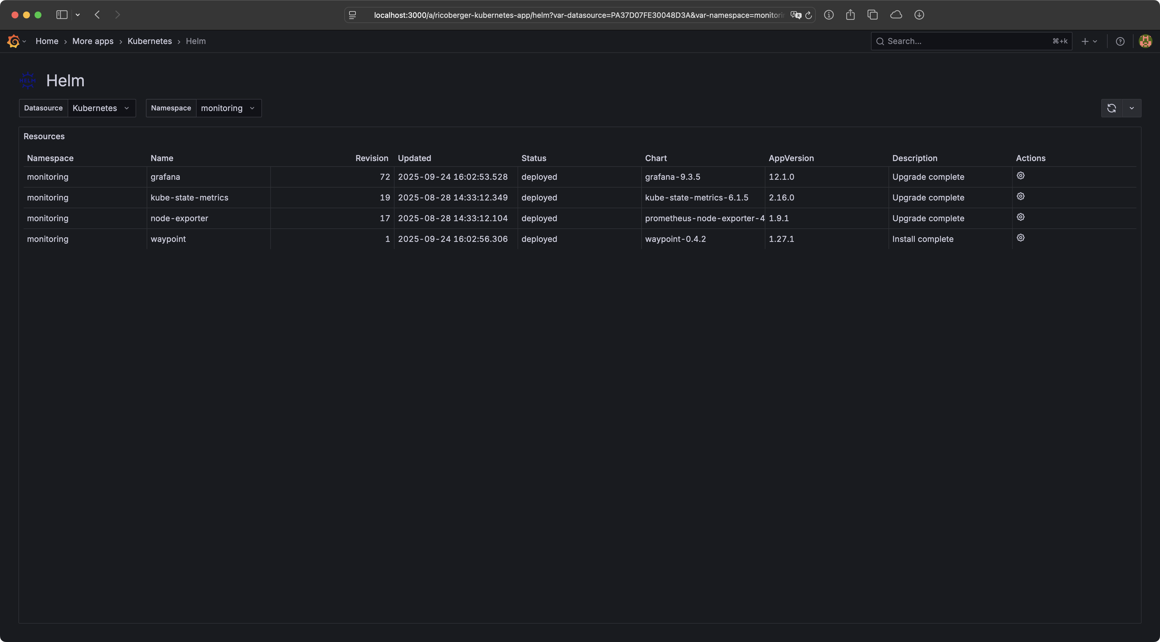Open actions gear for kube-state-metrics release
Screen dimensions: 1160x642
(1020, 196)
